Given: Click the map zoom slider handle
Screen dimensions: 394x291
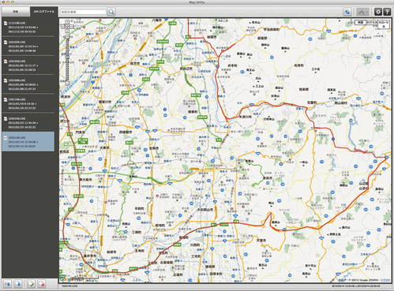Looking at the screenshot, I should [67, 57].
